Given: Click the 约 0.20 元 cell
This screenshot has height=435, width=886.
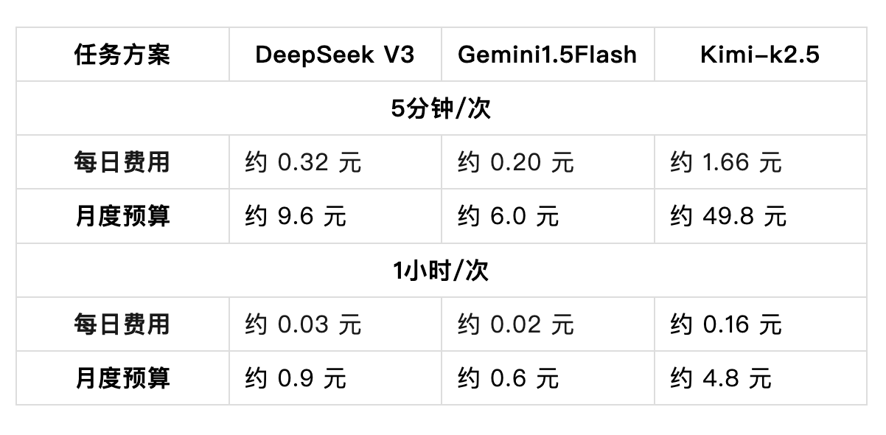Looking at the screenshot, I should click(x=515, y=162).
